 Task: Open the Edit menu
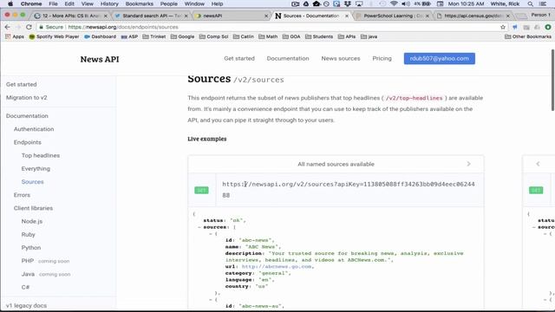[x=69, y=3]
